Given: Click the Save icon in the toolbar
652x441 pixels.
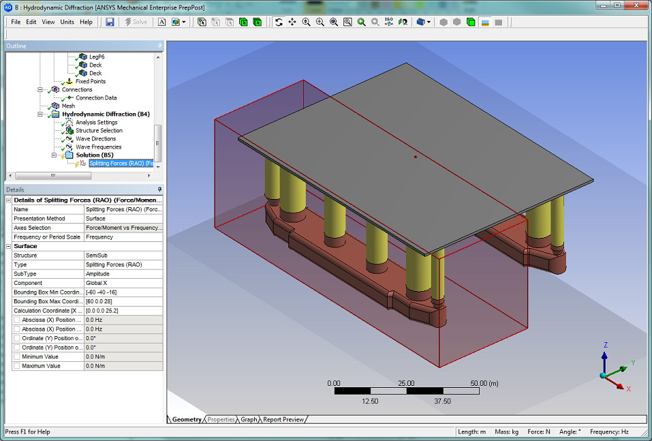Looking at the screenshot, I should pos(110,22).
